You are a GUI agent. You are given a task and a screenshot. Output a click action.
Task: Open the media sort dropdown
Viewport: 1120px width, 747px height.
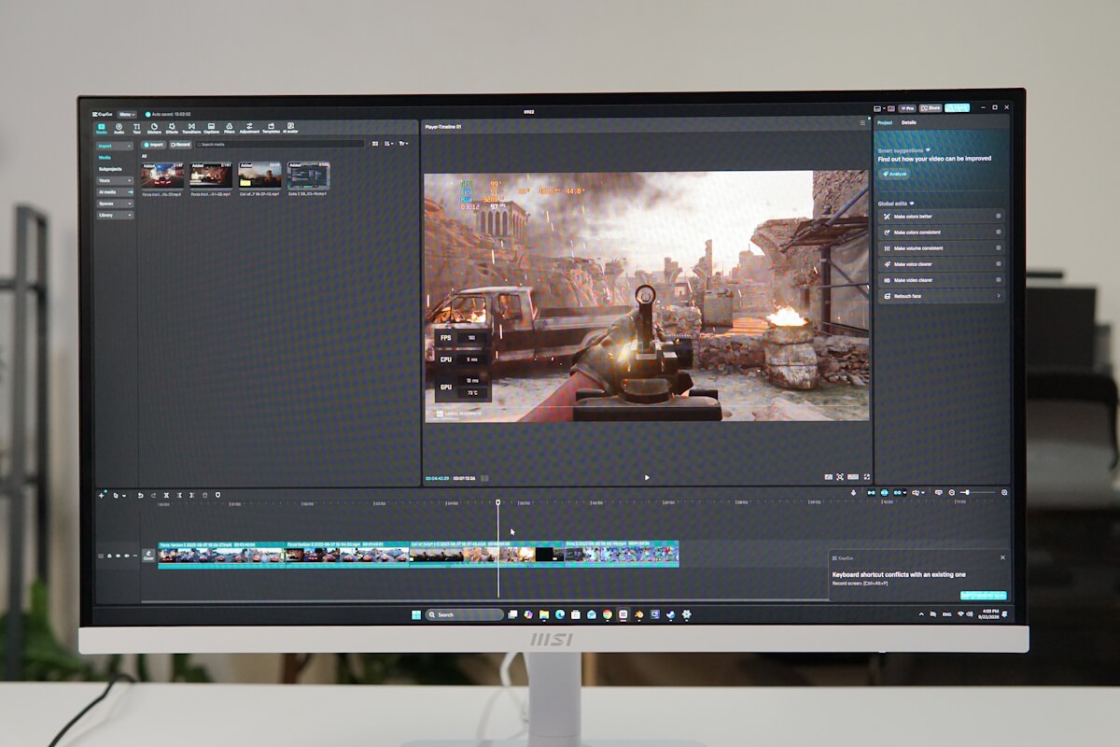click(388, 144)
